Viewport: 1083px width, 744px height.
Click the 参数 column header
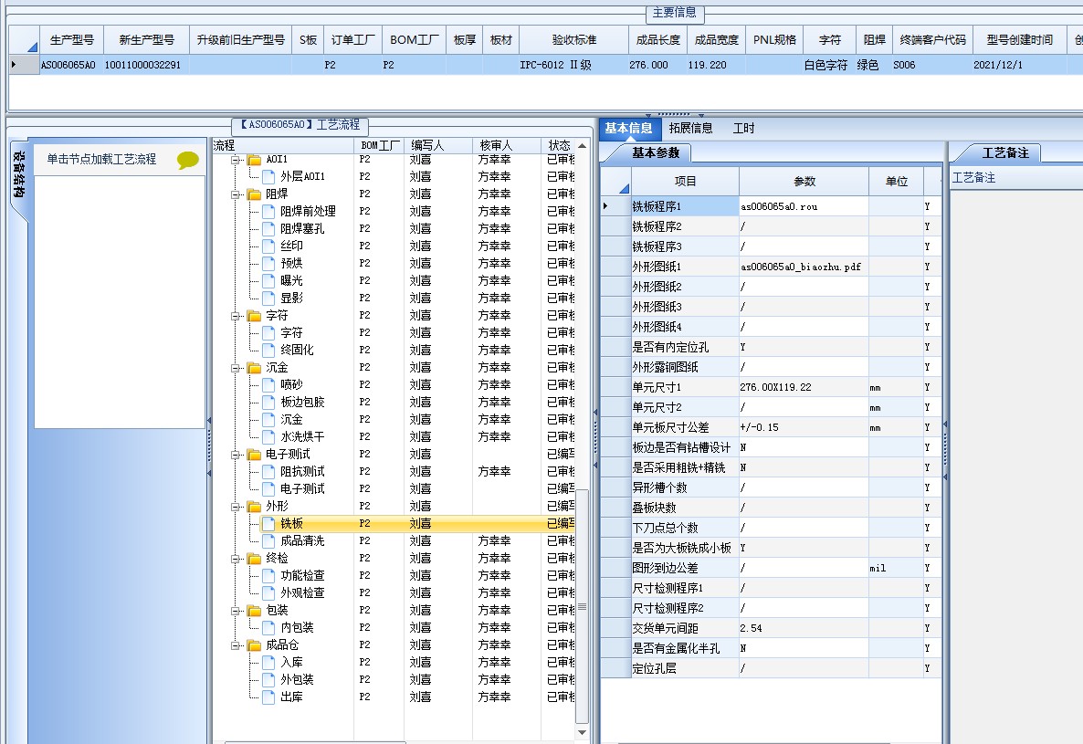click(x=804, y=182)
